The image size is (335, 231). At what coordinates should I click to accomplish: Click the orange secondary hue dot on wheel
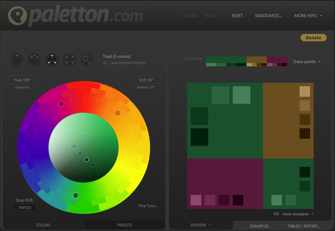point(118,113)
